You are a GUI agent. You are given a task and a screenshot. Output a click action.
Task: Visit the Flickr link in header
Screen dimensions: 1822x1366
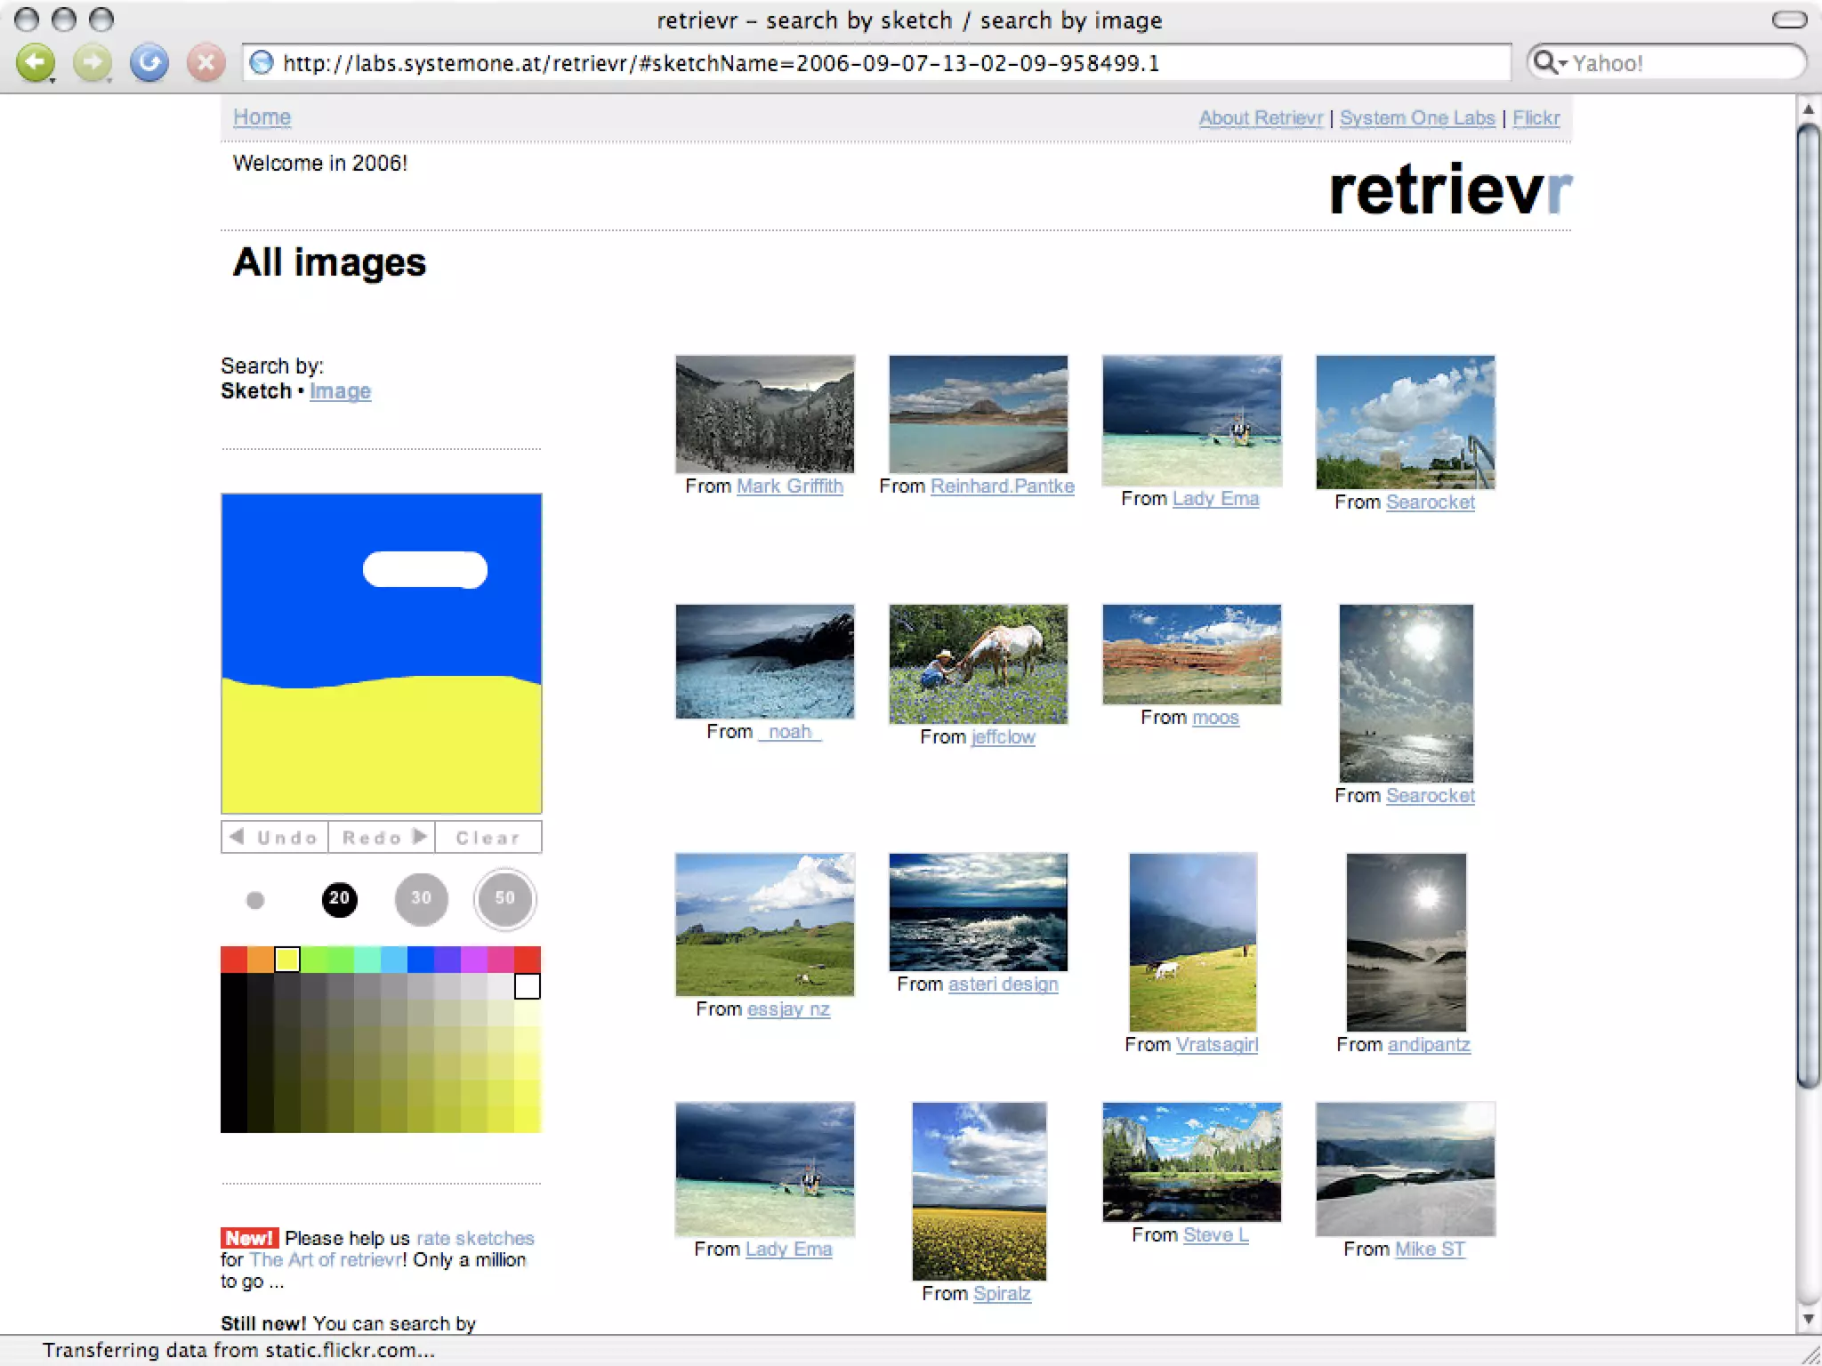tap(1536, 118)
